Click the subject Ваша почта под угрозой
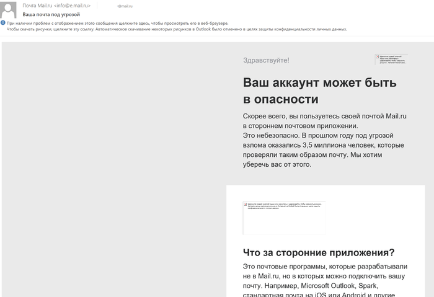Image resolution: width=434 pixels, height=297 pixels. [x=51, y=14]
